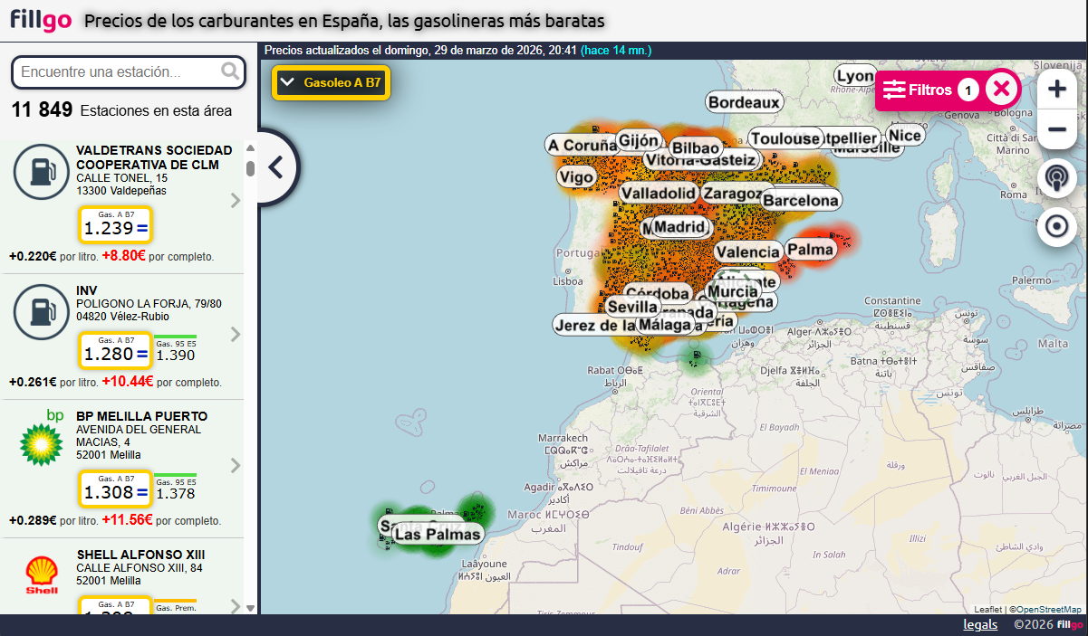Open the OpenStreetMap attribution link
This screenshot has width=1088, height=636.
coord(1047,610)
